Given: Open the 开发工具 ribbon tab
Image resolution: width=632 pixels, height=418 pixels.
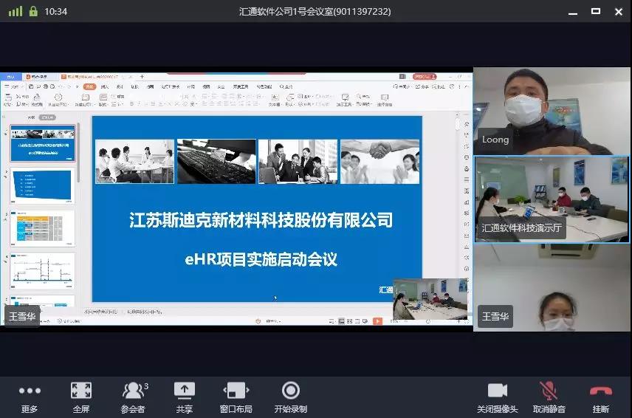Looking at the screenshot, I should (240, 86).
